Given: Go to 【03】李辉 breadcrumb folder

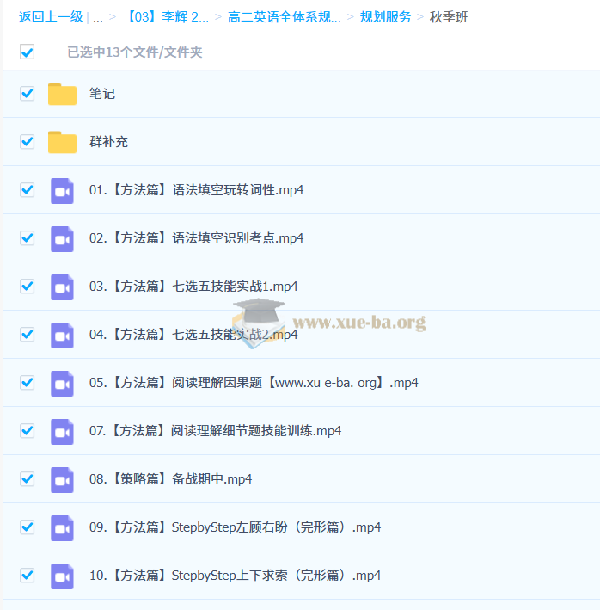Looking at the screenshot, I should 167,17.
